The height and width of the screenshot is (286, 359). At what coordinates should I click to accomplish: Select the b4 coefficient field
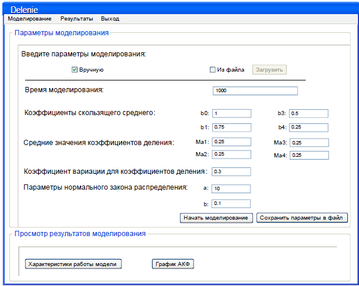(x=309, y=127)
